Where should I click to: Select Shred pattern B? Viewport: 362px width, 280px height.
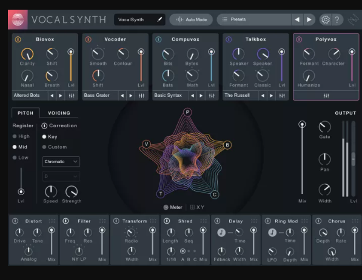(189, 251)
